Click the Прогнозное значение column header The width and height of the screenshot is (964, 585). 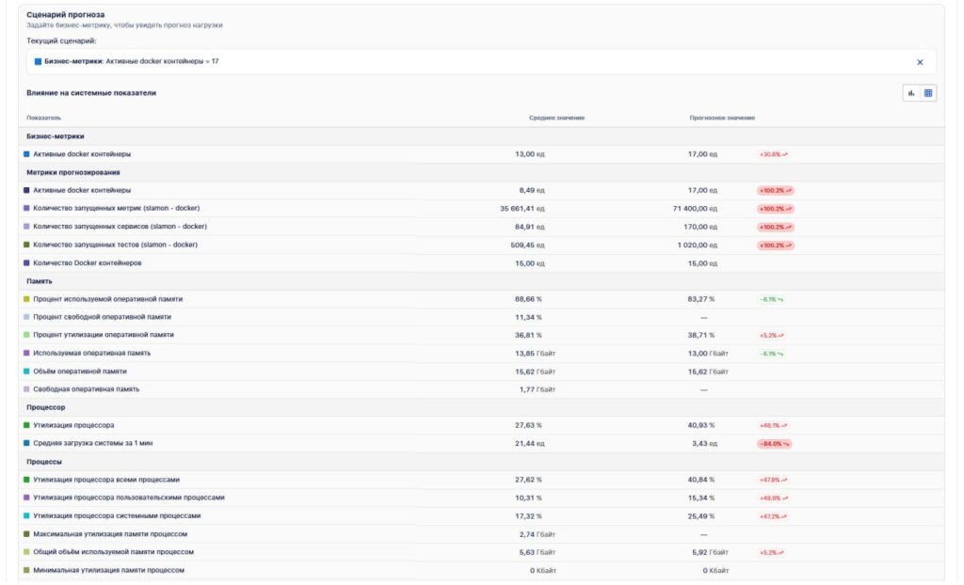(x=721, y=118)
